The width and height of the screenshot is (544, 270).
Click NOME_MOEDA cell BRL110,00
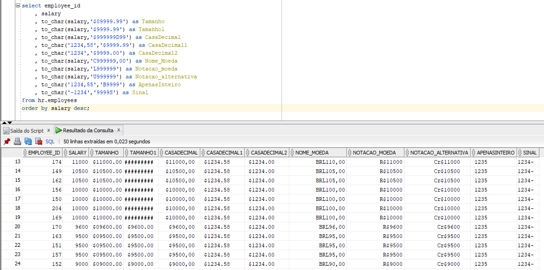[x=318, y=162]
